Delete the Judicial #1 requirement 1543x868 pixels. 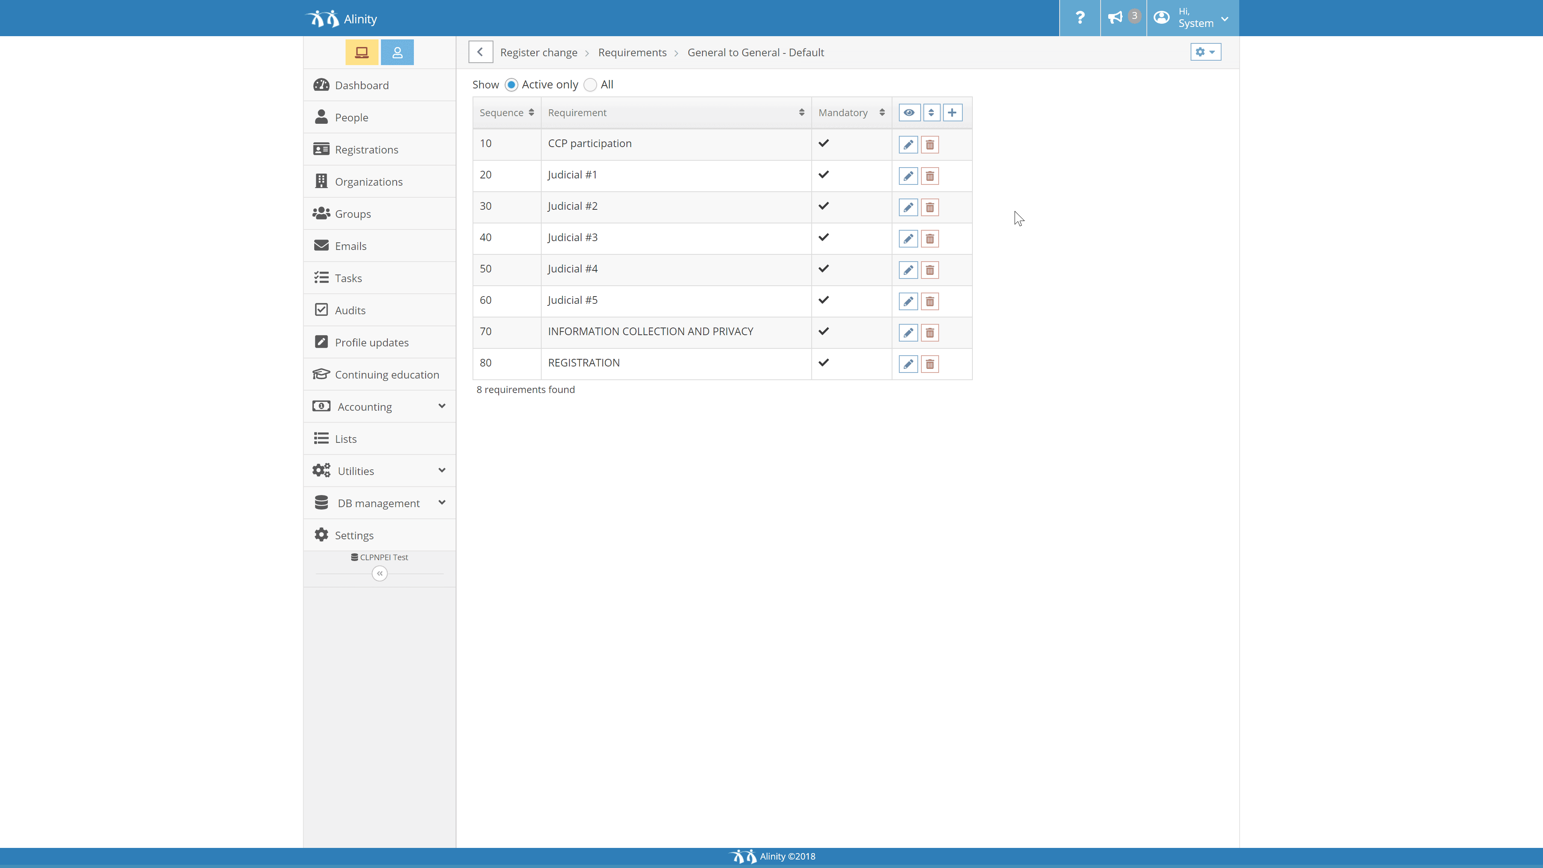tap(930, 176)
